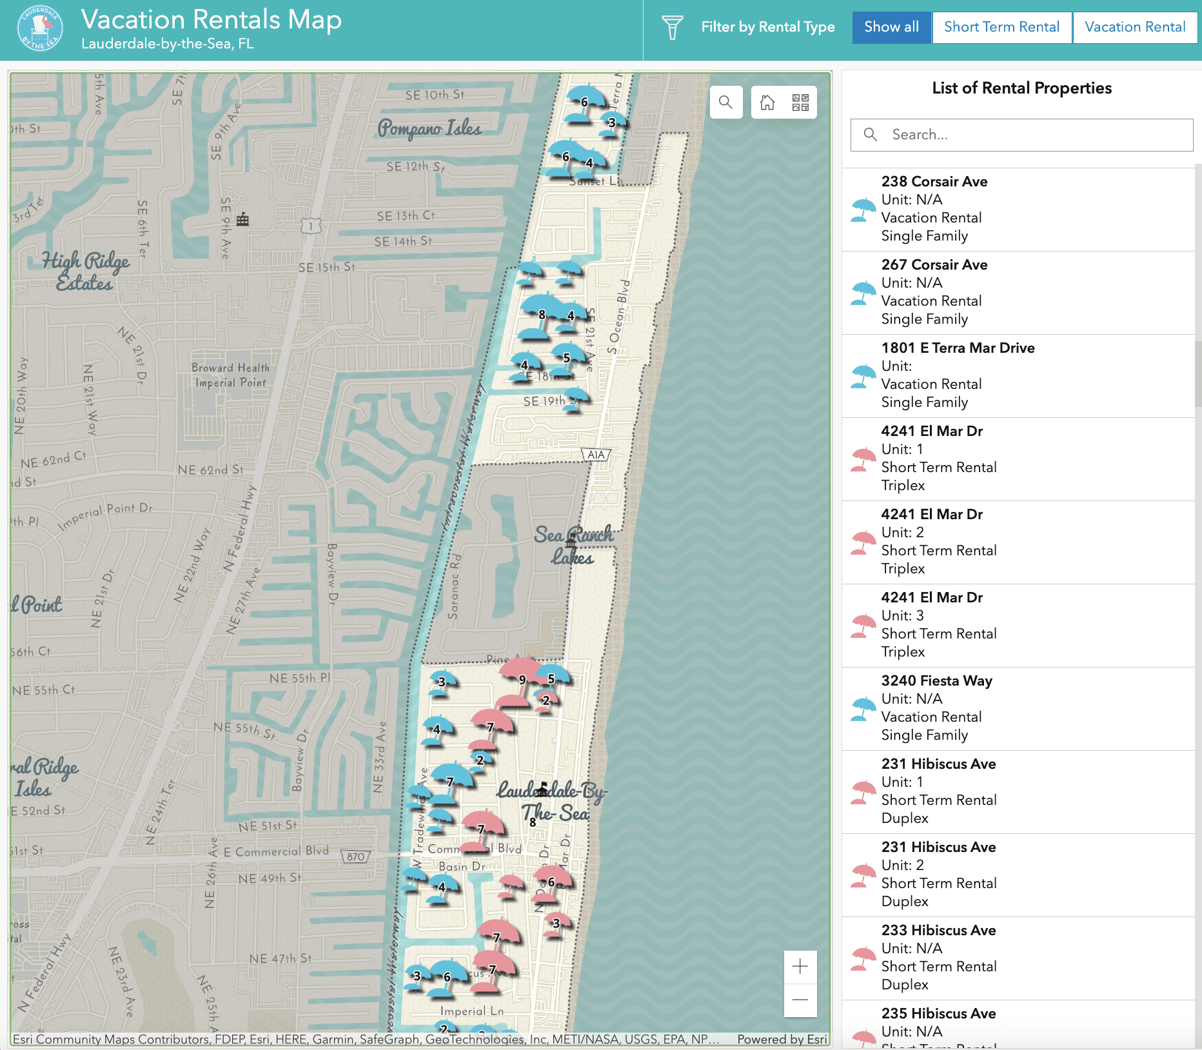Open the map search tool

coord(725,103)
